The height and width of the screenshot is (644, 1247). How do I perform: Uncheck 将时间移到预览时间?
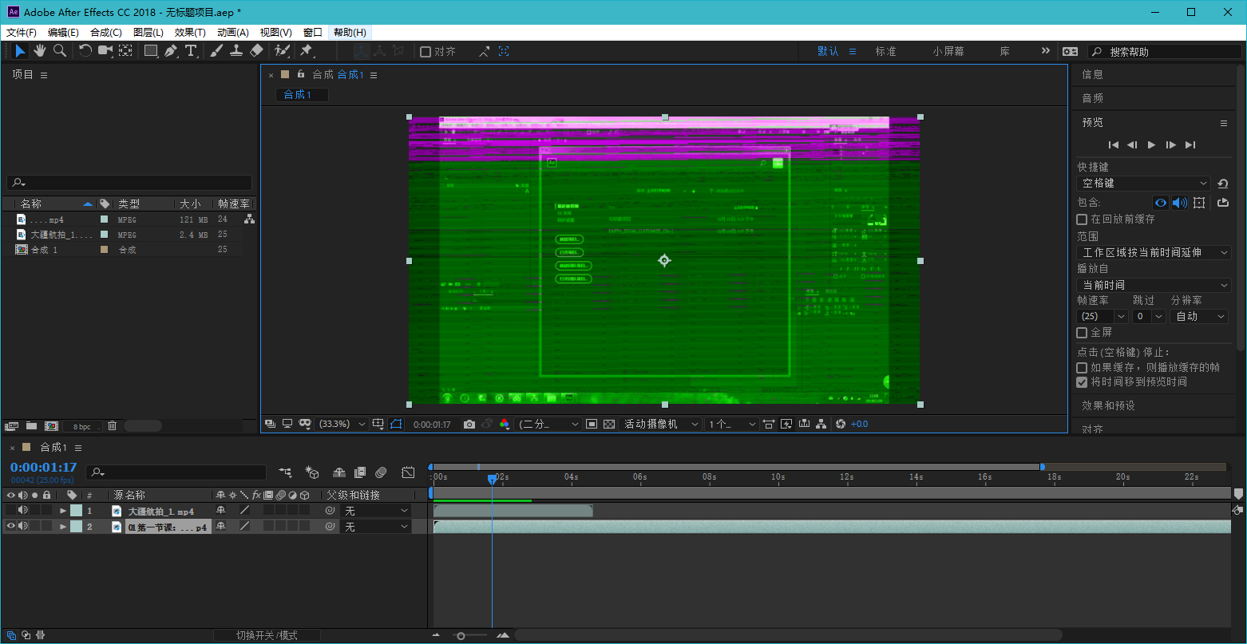click(1082, 382)
